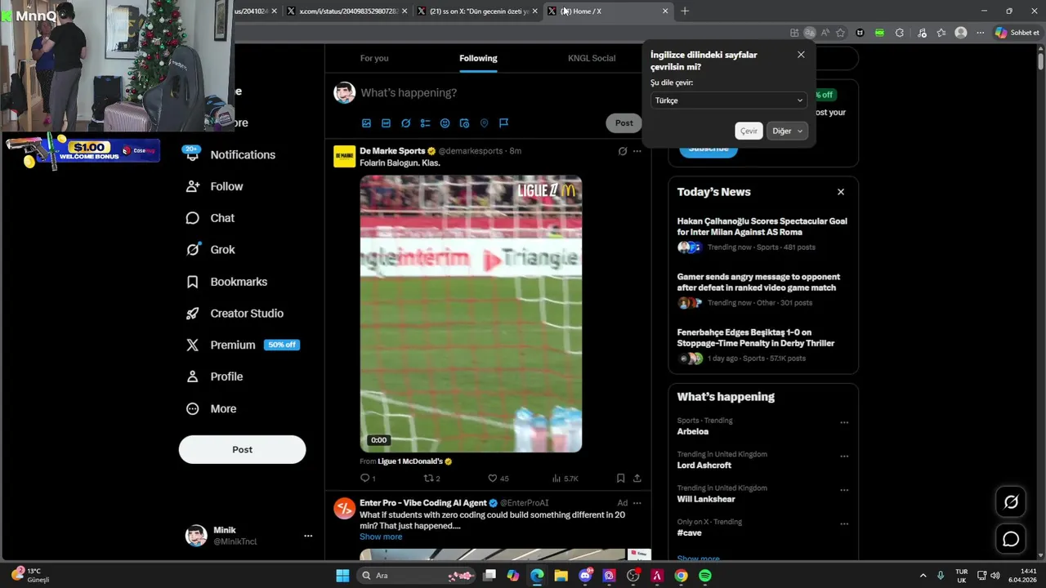Show hidden system tray icons
Image resolution: width=1046 pixels, height=588 pixels.
tap(923, 576)
